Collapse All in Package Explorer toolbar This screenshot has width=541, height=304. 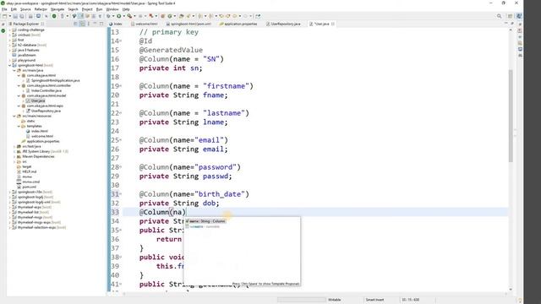point(75,24)
